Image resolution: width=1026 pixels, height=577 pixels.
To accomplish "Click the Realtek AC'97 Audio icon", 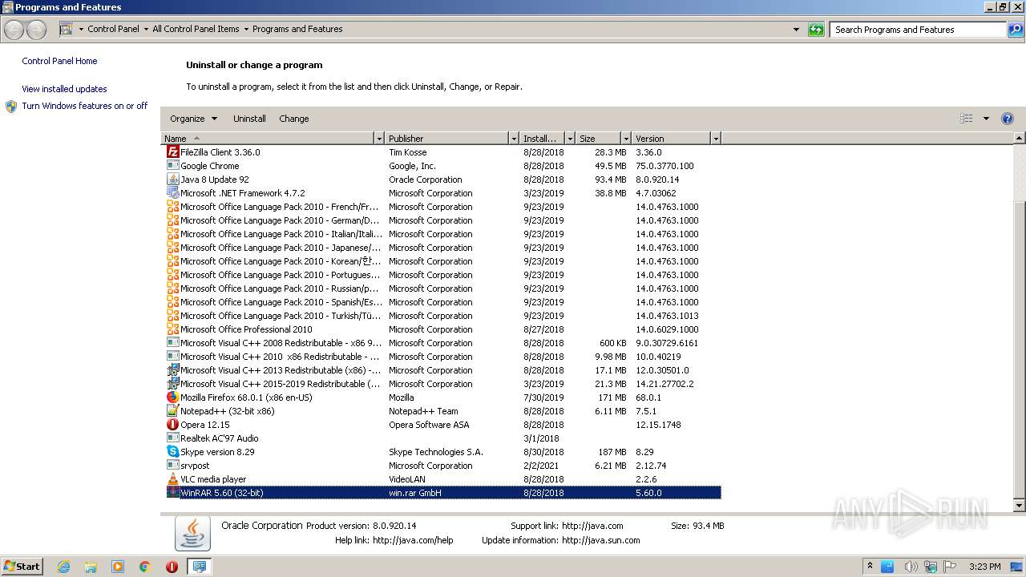I will point(172,438).
